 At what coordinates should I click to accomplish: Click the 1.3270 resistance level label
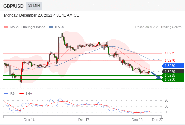[x=170, y=60]
